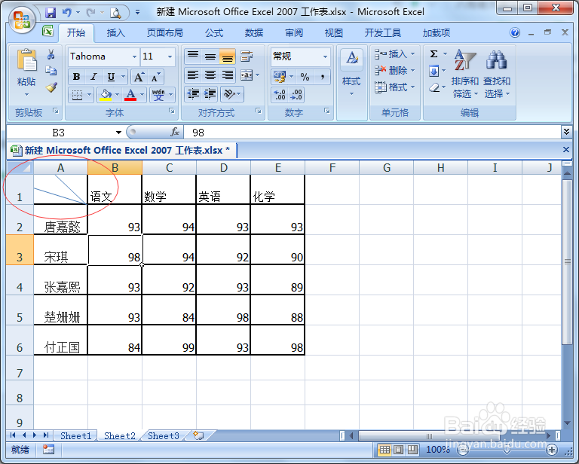Open the font size 11 dropdown
This screenshot has width=579, height=464.
(x=170, y=56)
